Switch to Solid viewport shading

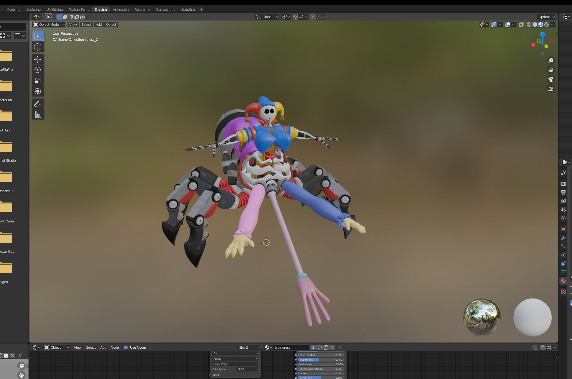click(535, 25)
